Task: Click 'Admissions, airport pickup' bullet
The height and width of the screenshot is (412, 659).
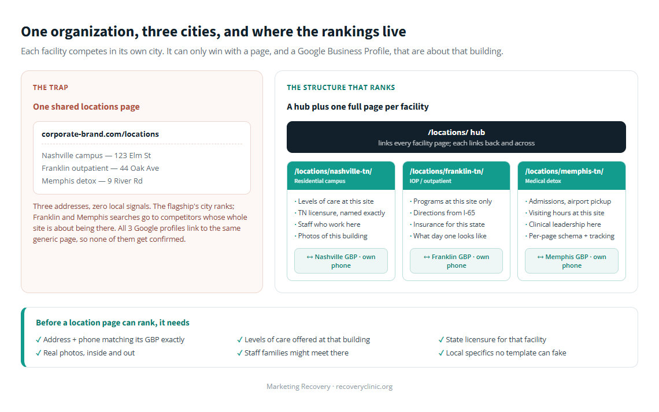Action: (x=568, y=201)
